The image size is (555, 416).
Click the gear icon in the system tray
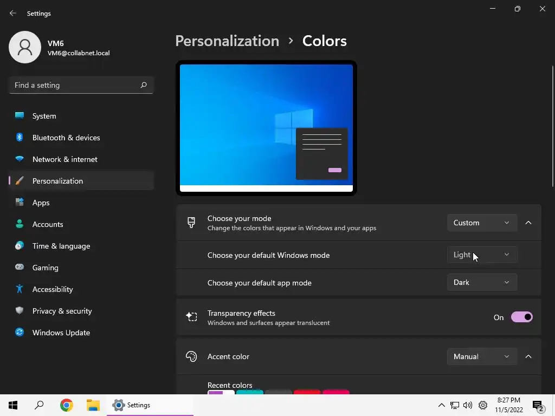(483, 405)
